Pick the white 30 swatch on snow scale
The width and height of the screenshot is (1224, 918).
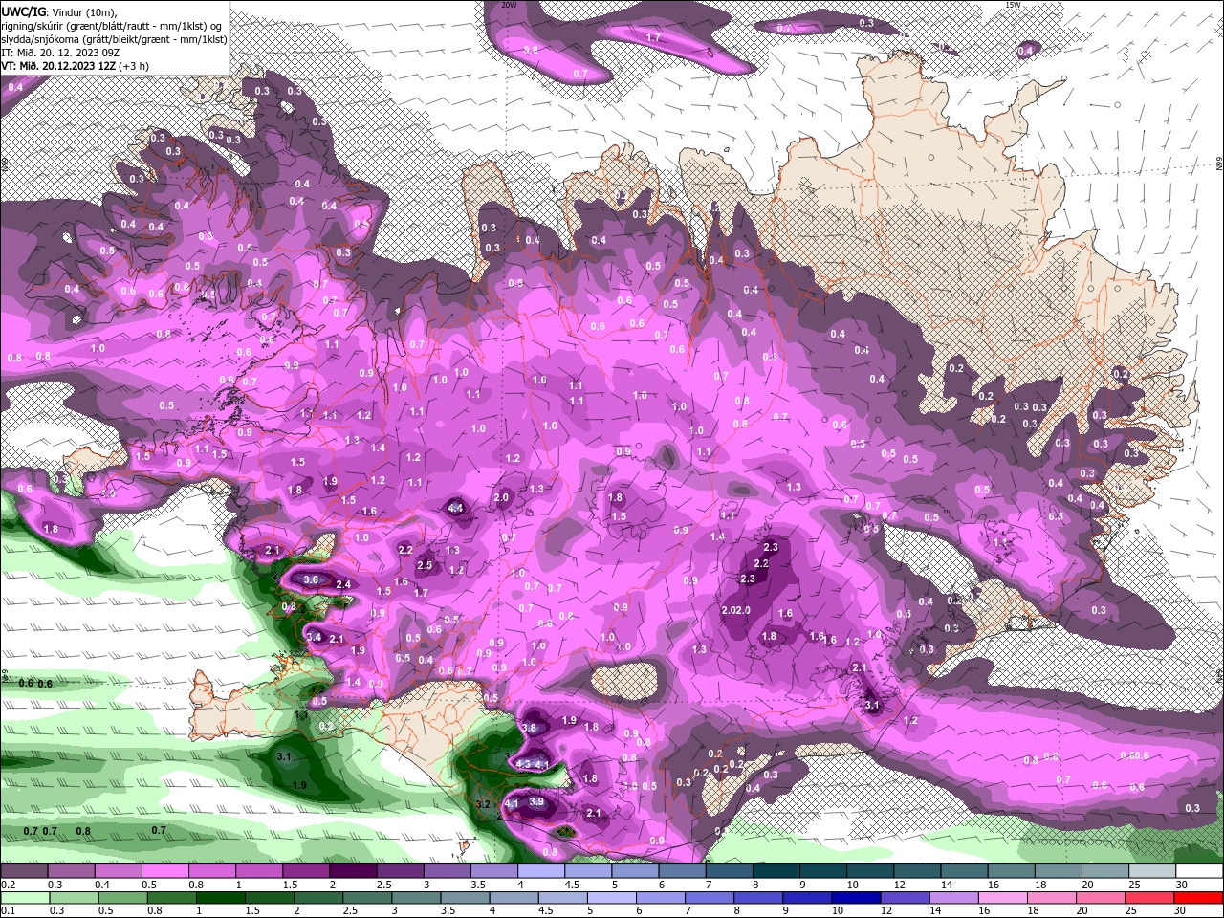[x=1199, y=871]
